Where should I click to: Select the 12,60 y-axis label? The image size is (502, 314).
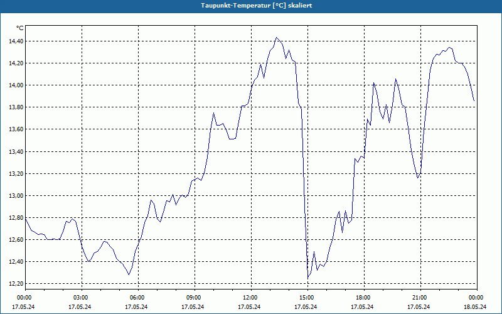(x=15, y=240)
